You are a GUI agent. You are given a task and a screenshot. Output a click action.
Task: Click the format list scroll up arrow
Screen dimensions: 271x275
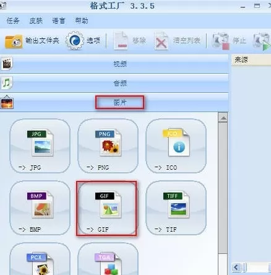click(x=223, y=118)
